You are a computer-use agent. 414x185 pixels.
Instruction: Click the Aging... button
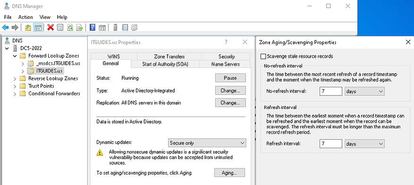tap(229, 173)
